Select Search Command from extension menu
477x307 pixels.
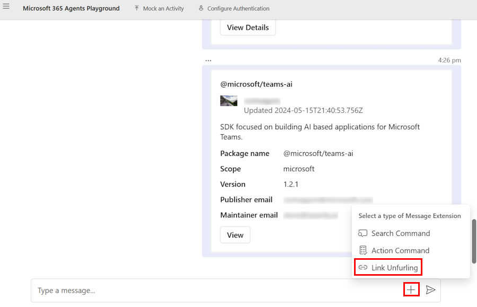tap(394, 233)
